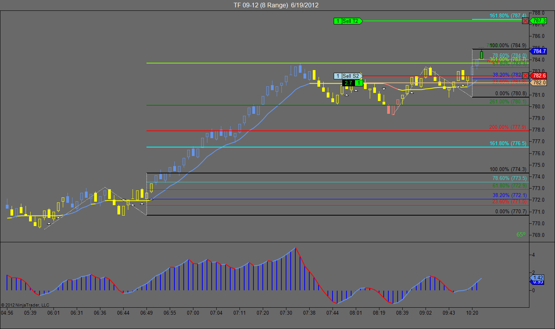Click the 65° angle readout
555x329 pixels.
pos(521,235)
